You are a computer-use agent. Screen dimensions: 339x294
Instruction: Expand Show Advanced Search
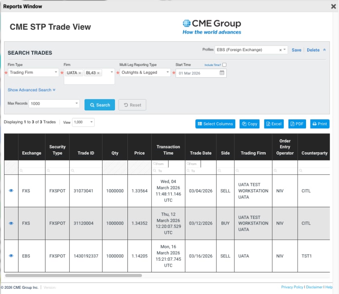(31, 90)
